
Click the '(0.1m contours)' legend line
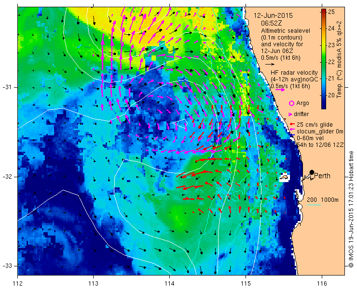282,37
